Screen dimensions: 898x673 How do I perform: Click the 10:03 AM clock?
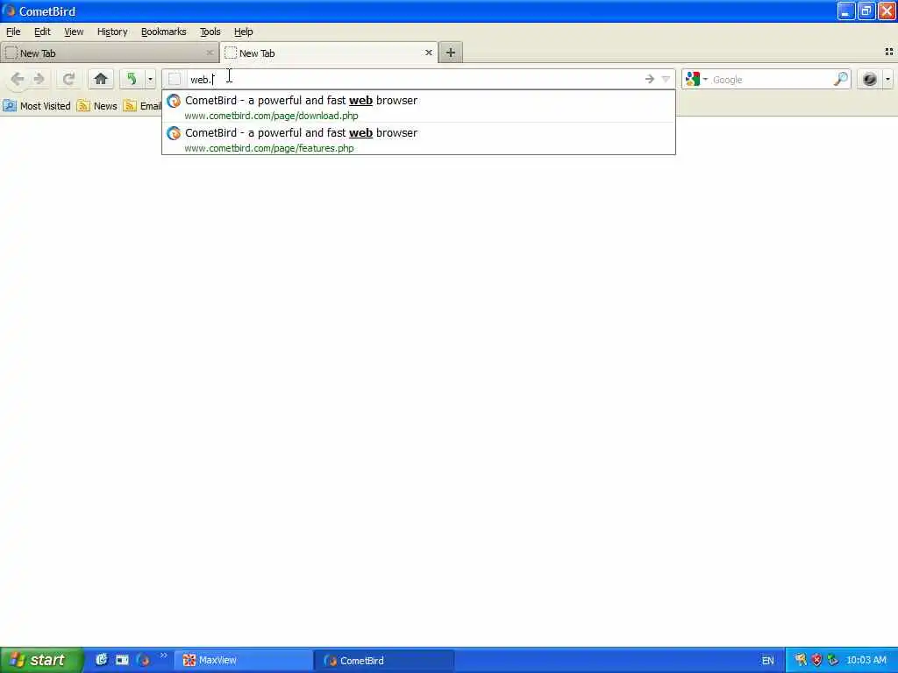click(x=866, y=660)
